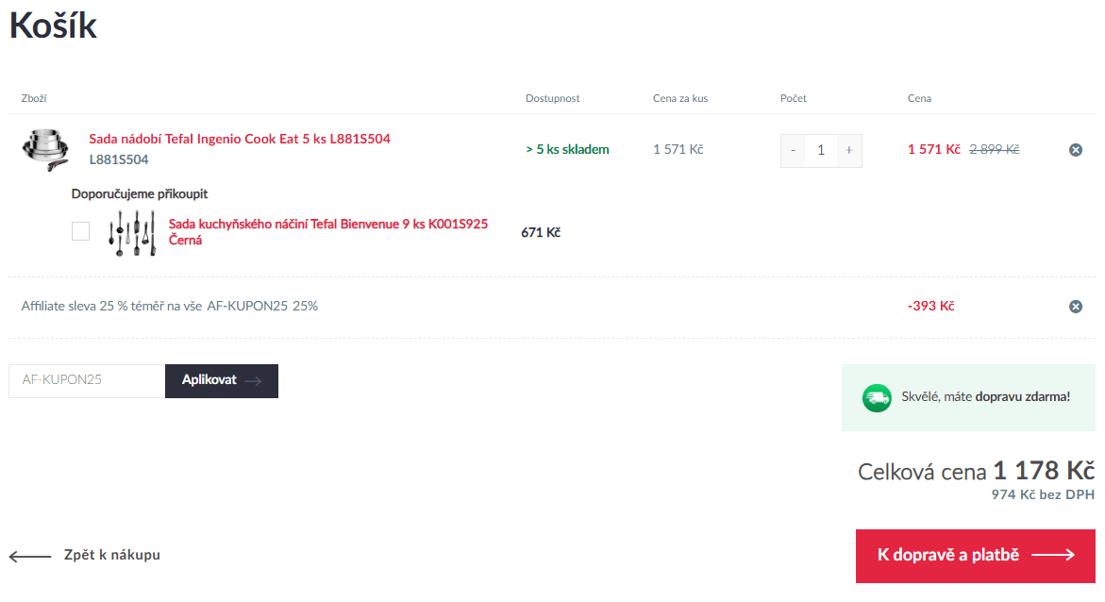Go back via Zpět k nákupu

(x=85, y=555)
